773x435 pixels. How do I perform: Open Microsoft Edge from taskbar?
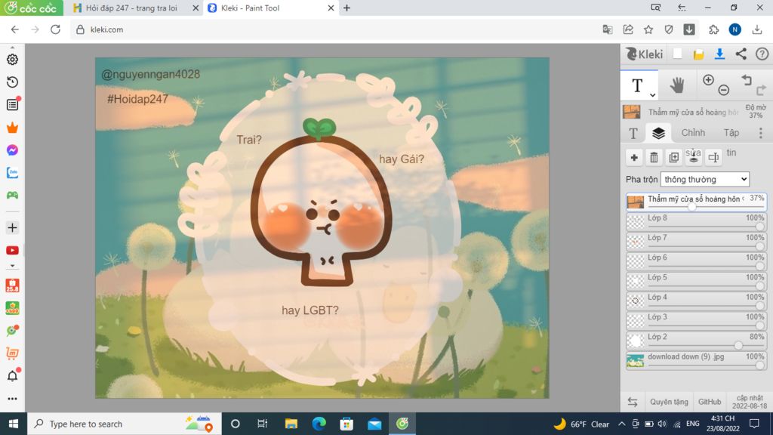tap(319, 424)
